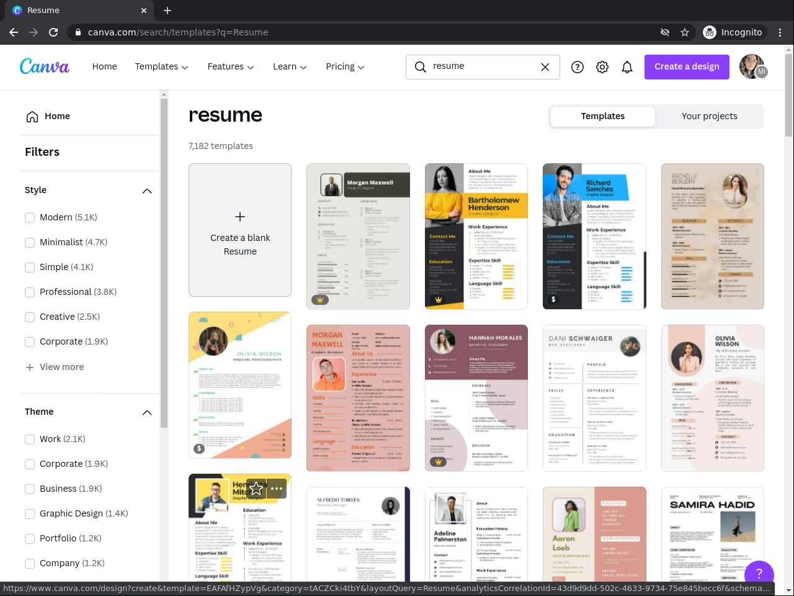The width and height of the screenshot is (794, 596).
Task: Check the Business theme filter
Action: (x=30, y=489)
